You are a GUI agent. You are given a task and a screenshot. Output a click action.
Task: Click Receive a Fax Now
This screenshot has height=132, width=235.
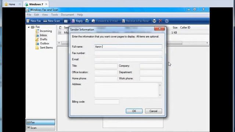click(x=135, y=21)
